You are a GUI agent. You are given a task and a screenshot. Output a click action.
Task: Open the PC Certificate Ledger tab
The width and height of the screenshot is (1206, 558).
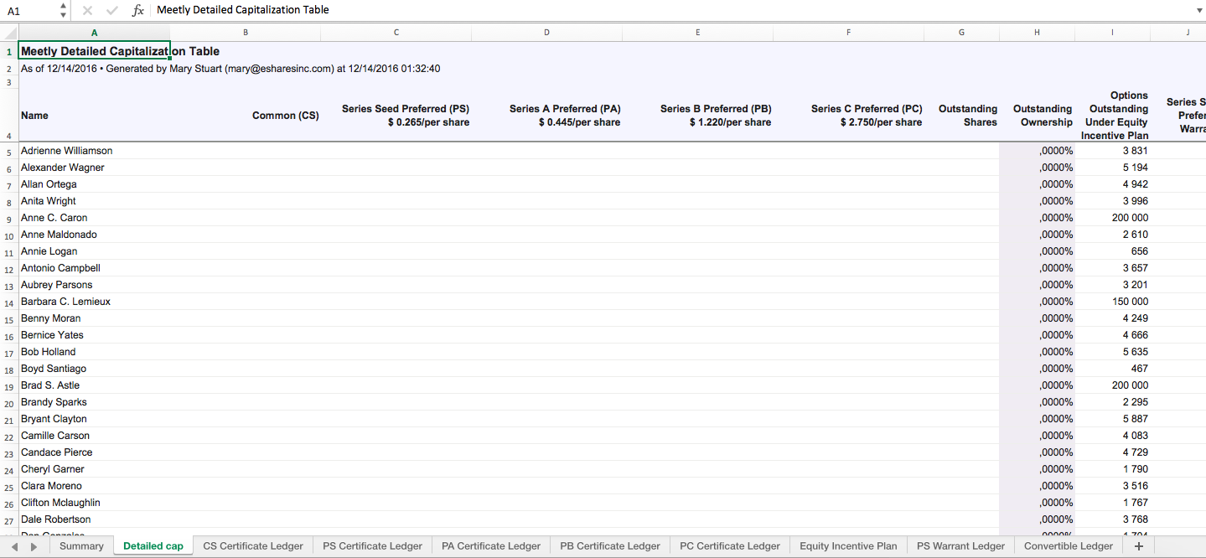tap(730, 546)
